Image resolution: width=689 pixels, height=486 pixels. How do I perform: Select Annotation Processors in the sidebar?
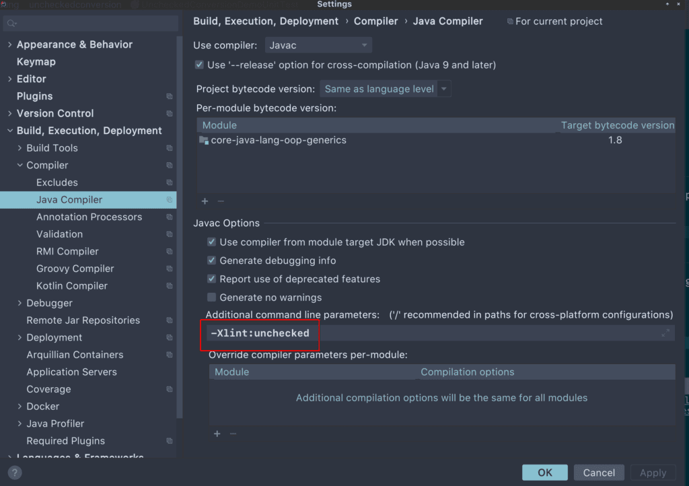coord(89,217)
